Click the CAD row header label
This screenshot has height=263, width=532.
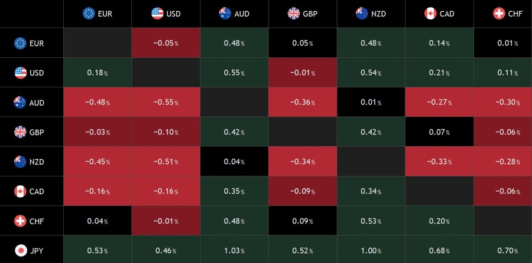(x=37, y=191)
